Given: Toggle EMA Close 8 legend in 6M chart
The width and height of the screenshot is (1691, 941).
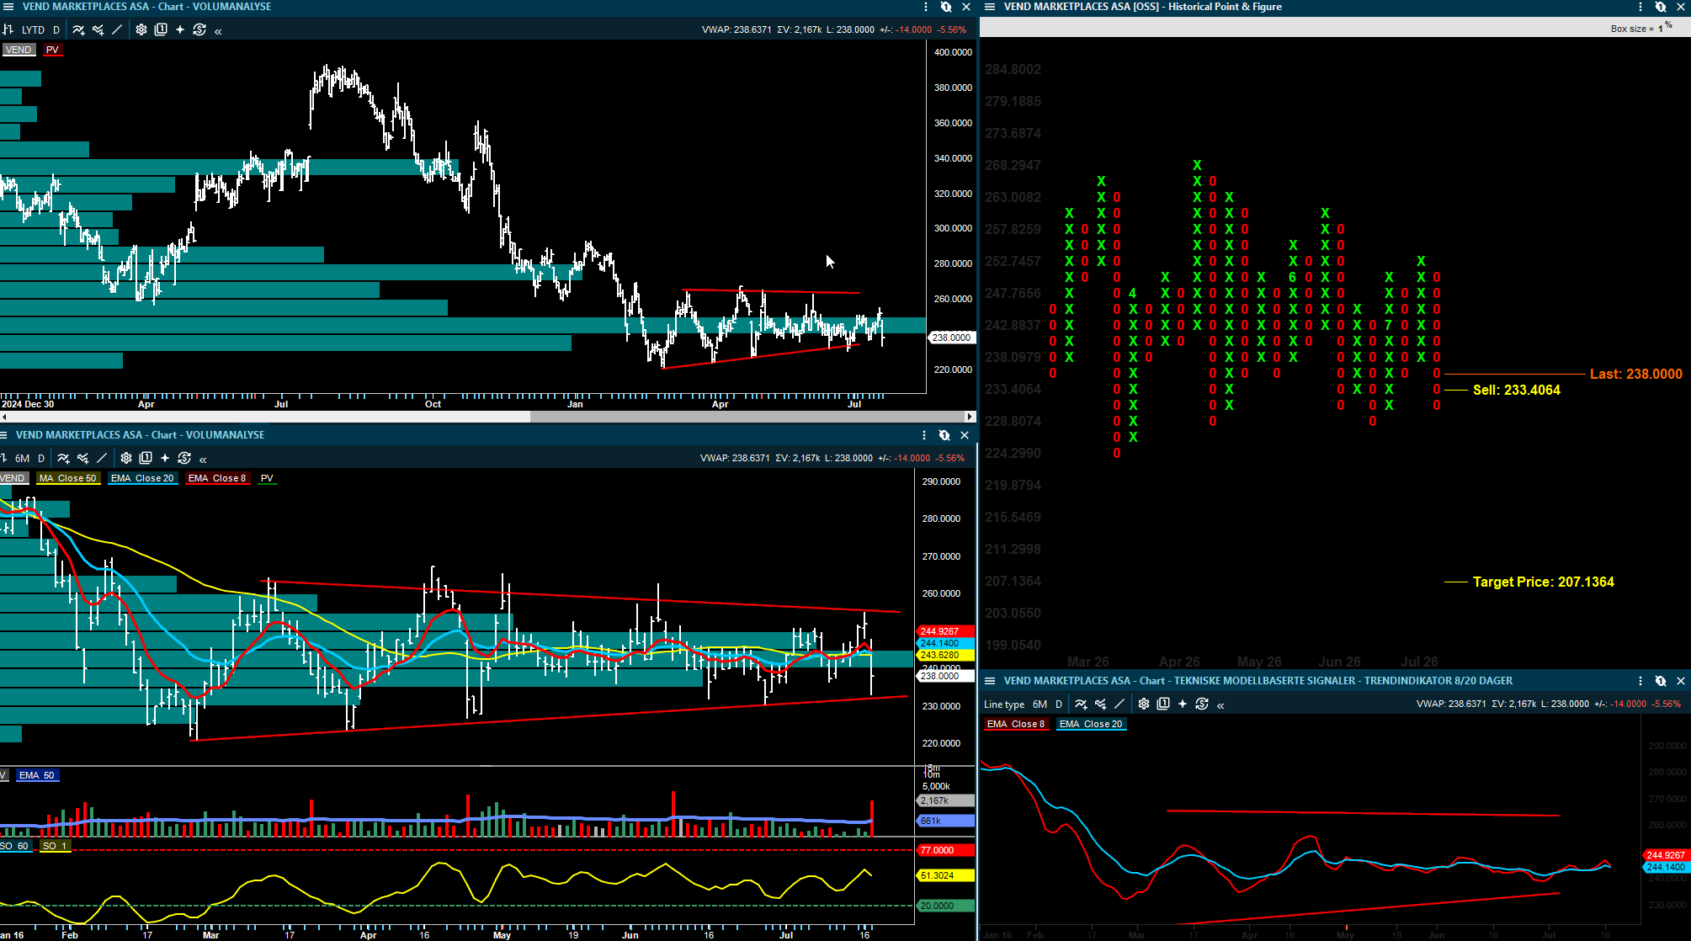Looking at the screenshot, I should (x=217, y=478).
